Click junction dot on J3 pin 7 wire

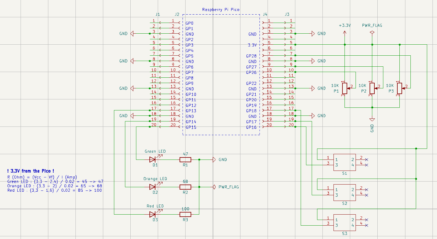[x=295, y=55]
